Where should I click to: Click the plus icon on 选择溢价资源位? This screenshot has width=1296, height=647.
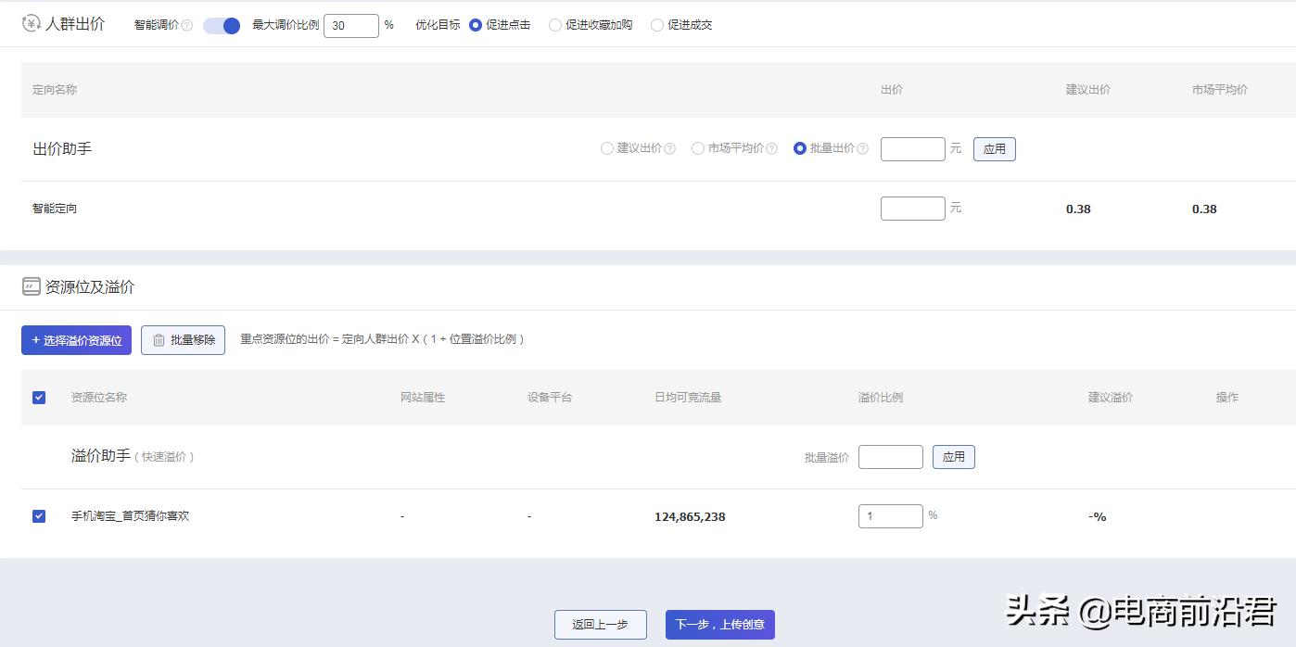point(32,340)
